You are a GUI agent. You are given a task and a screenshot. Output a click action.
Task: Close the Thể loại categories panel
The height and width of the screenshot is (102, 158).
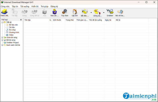21,20
